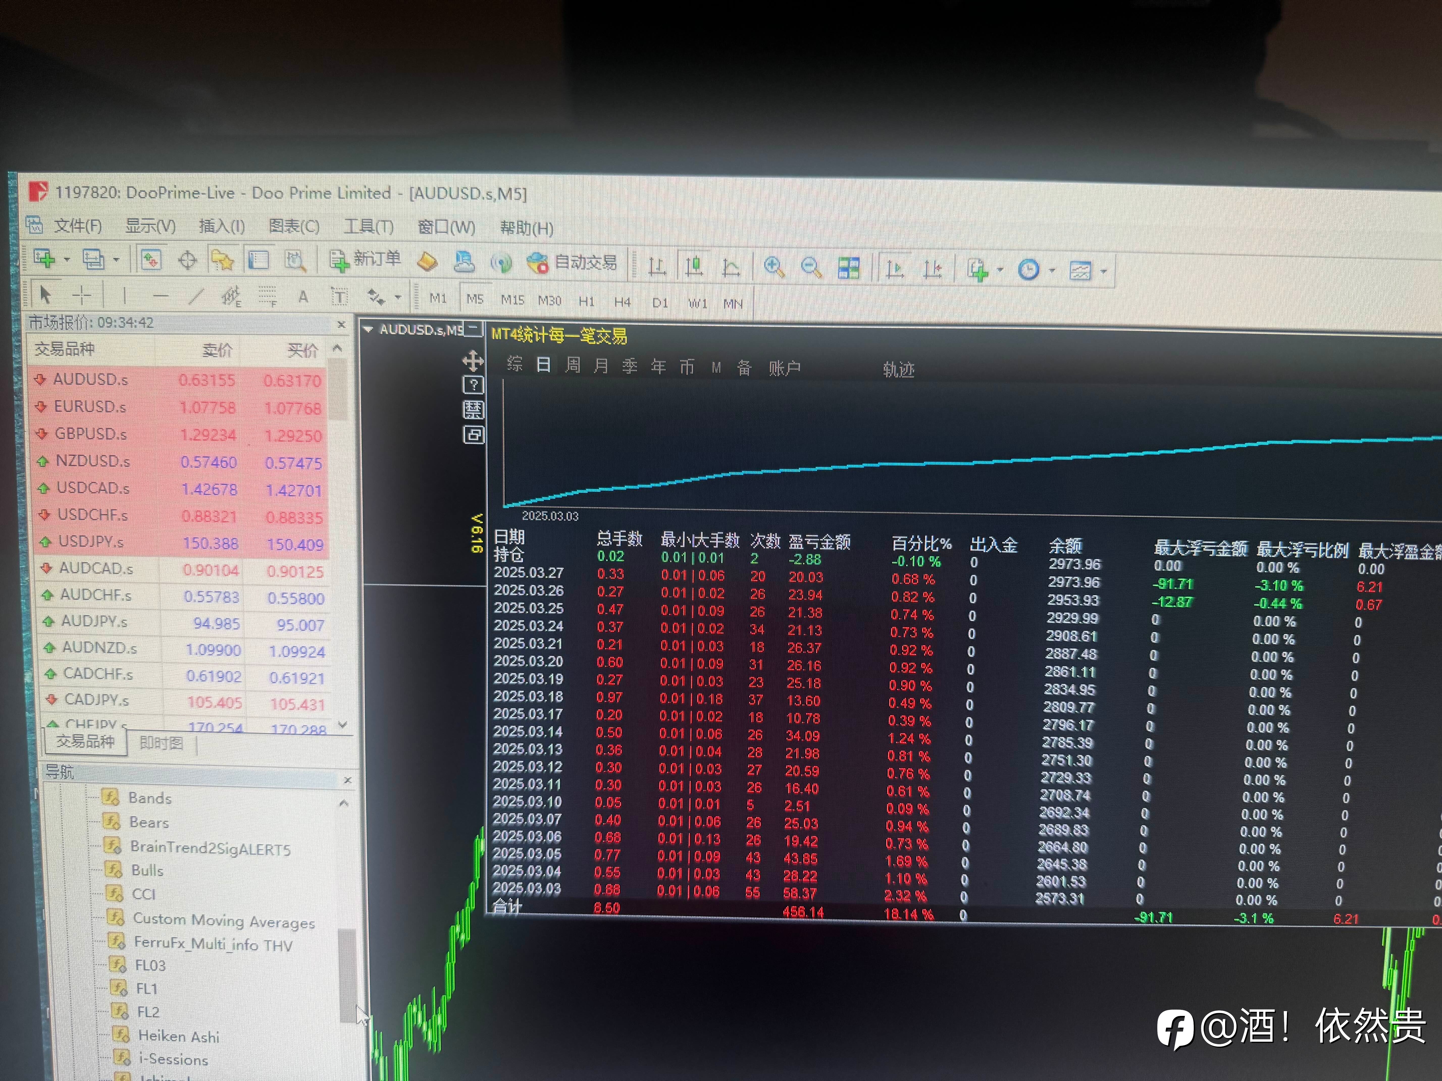Viewport: 1442px width, 1081px height.
Task: Select H1 timeframe
Action: [x=587, y=301]
